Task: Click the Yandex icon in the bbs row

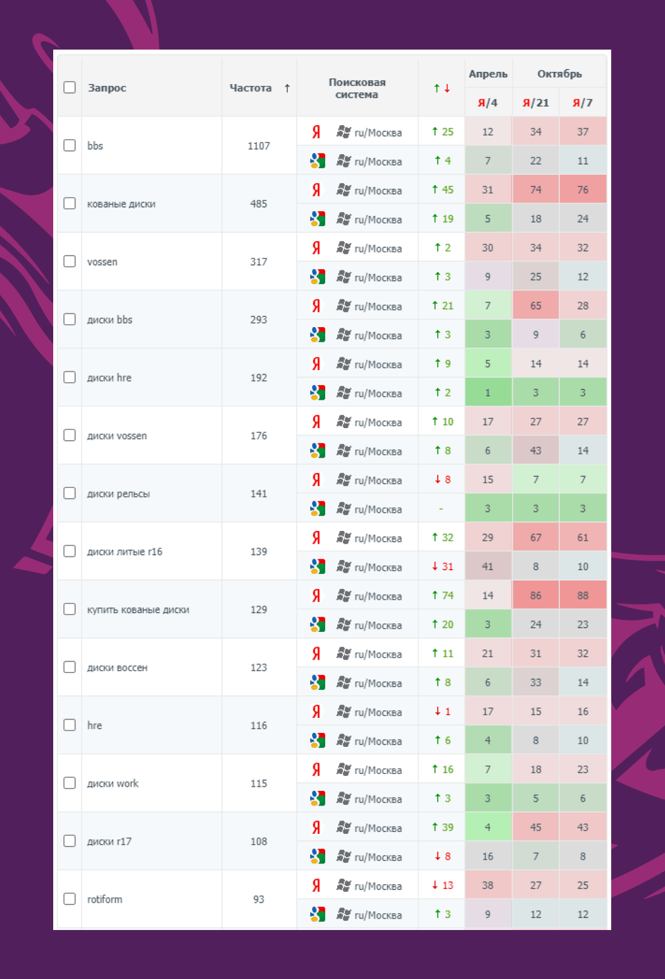Action: pos(316,132)
